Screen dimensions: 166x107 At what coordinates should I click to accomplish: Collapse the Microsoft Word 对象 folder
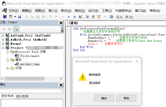pos(7,52)
